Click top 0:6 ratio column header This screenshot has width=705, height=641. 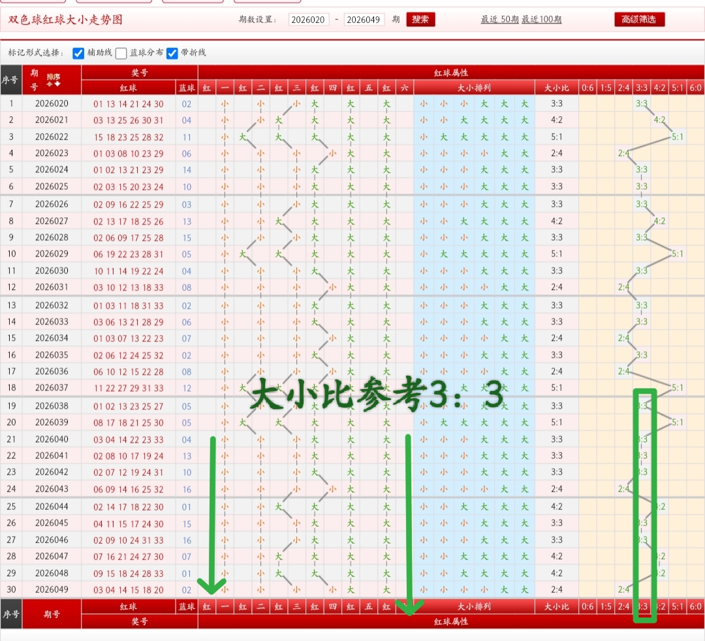pyautogui.click(x=587, y=87)
